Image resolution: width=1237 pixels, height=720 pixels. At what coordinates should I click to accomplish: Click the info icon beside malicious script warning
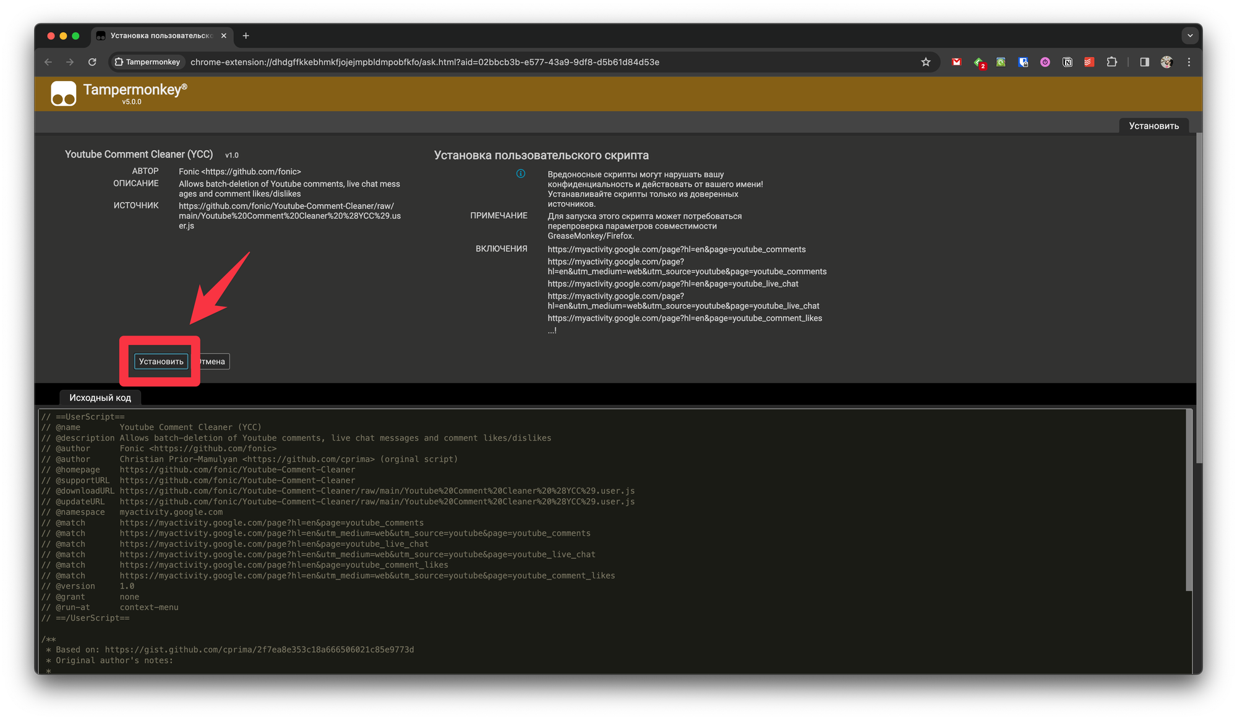point(521,174)
